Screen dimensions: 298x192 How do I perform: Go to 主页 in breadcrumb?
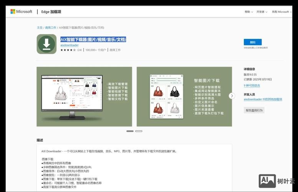40,28
